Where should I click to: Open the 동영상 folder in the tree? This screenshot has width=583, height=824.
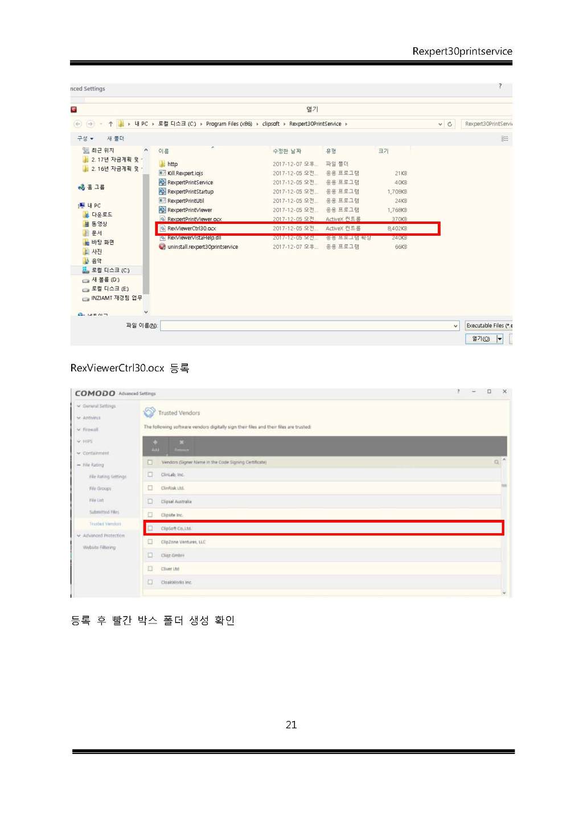95,224
